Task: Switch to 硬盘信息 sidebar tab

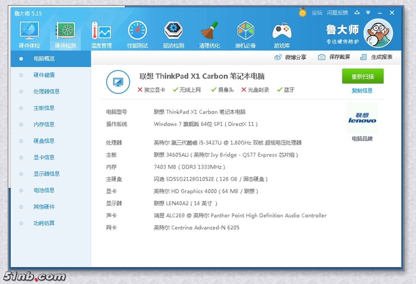Action: click(44, 141)
